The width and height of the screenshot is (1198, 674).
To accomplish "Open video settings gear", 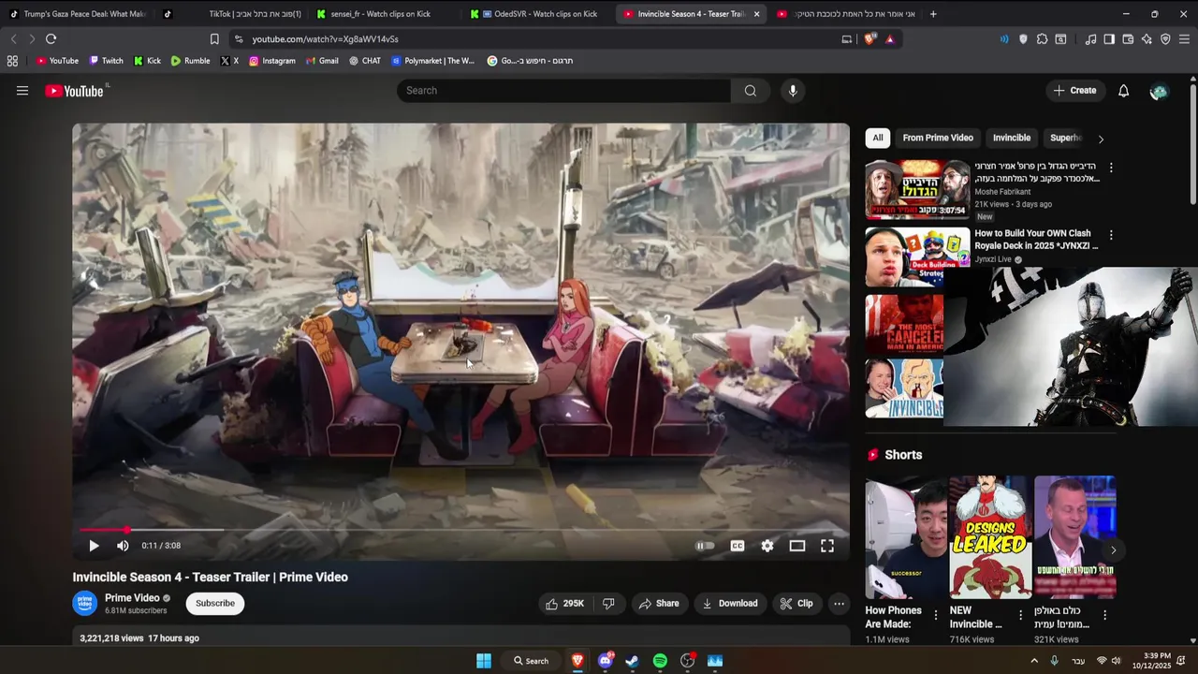I will tap(767, 546).
